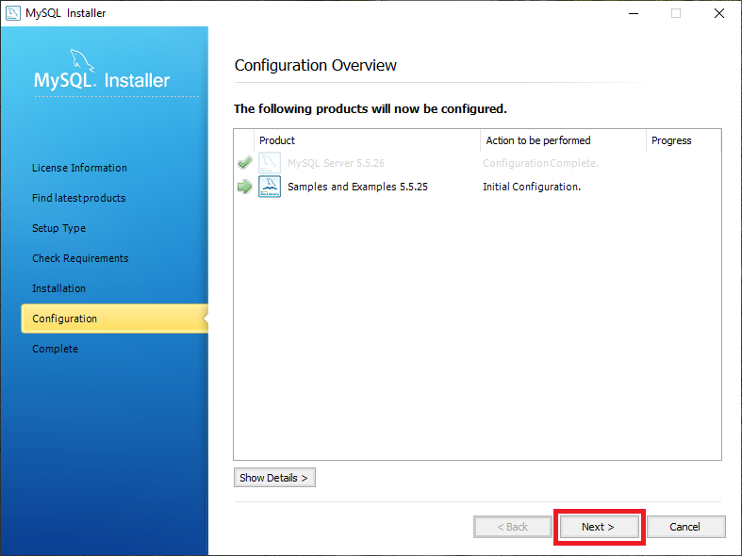Select the 'Samples and Examples 5.5.25' row text

357,187
